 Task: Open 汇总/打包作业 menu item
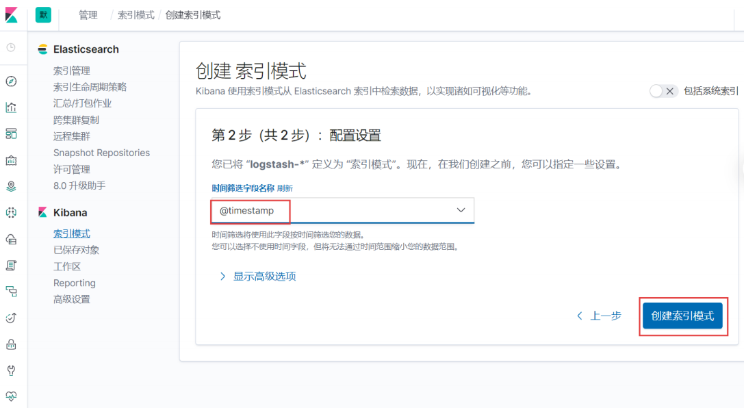tap(82, 103)
